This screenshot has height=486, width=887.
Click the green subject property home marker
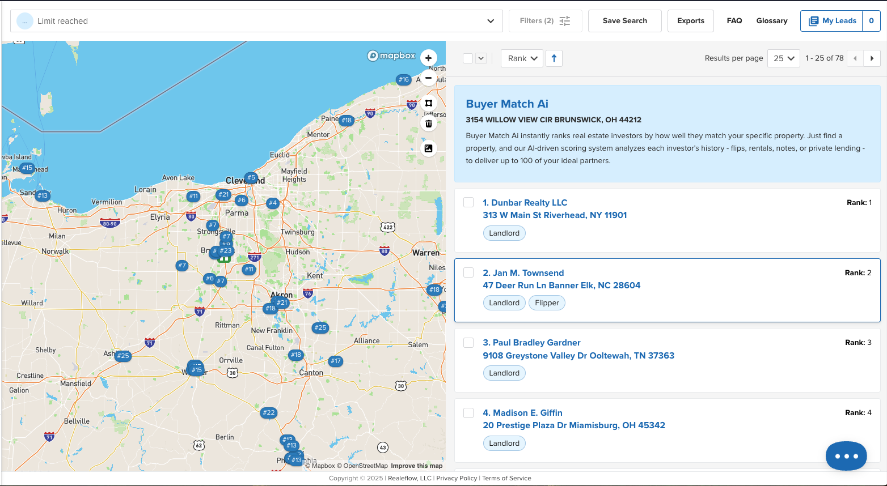pos(225,259)
